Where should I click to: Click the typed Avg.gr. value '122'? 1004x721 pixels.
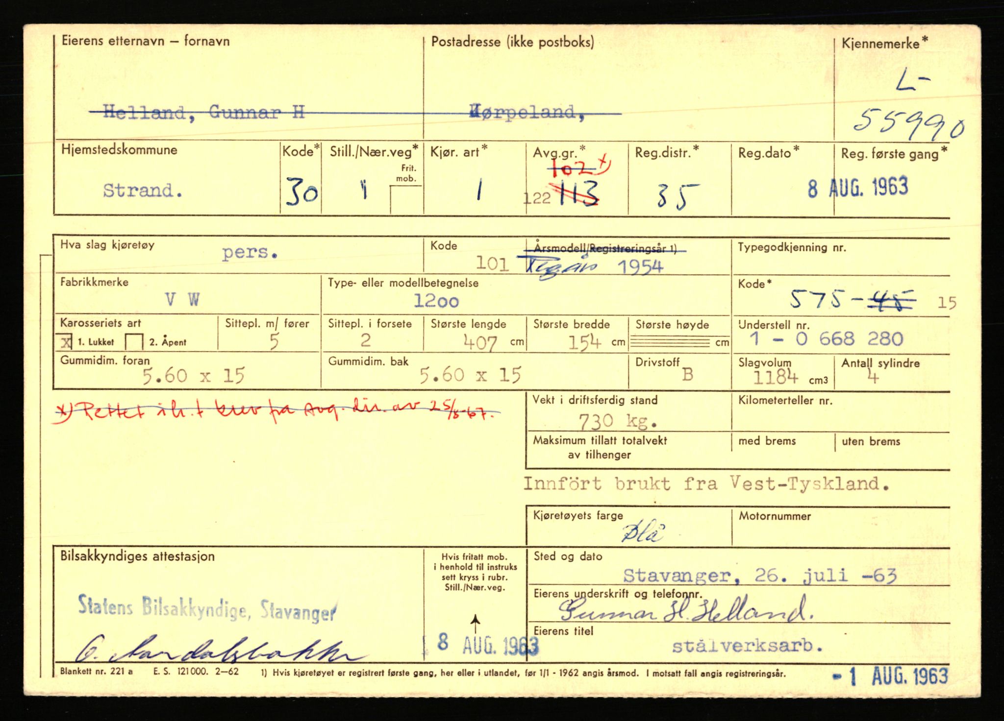537,198
